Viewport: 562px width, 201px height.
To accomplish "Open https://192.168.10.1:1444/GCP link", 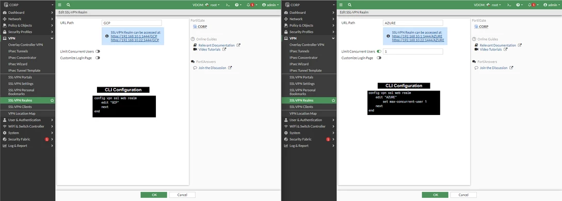I will pos(134,36).
